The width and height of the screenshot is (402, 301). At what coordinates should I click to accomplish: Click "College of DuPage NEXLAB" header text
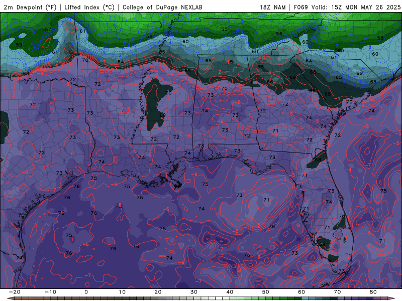(162, 8)
